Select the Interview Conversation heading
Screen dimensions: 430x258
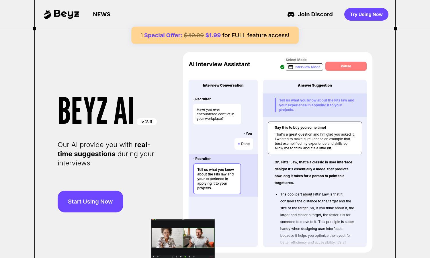(x=223, y=85)
